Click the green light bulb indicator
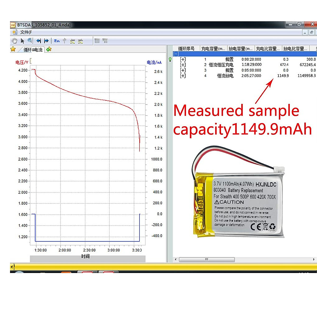Viewport: 317px width, 317px height. [170, 59]
